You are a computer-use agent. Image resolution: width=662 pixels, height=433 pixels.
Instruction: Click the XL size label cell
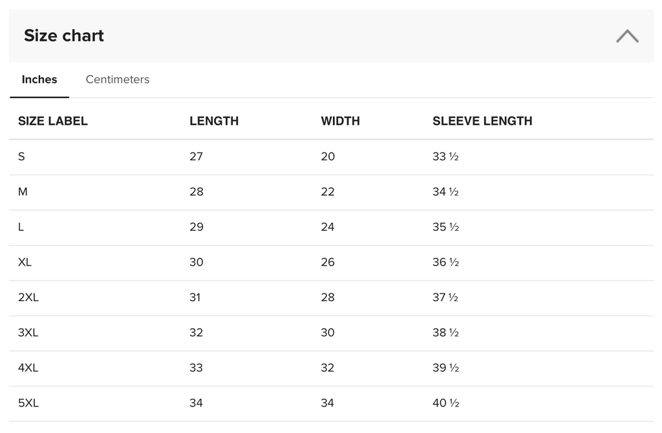point(25,262)
